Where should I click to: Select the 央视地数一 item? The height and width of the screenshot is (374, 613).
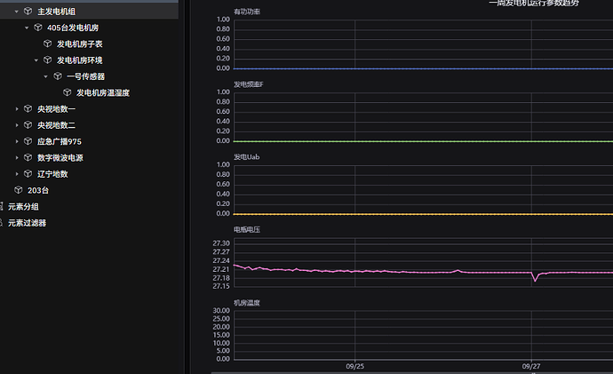click(56, 109)
